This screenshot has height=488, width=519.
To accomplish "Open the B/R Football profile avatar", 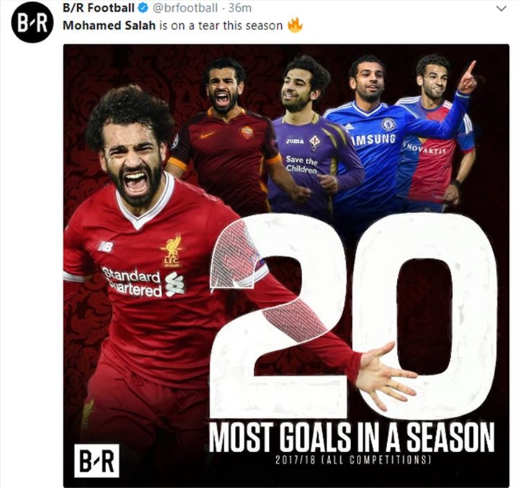I will (x=32, y=24).
